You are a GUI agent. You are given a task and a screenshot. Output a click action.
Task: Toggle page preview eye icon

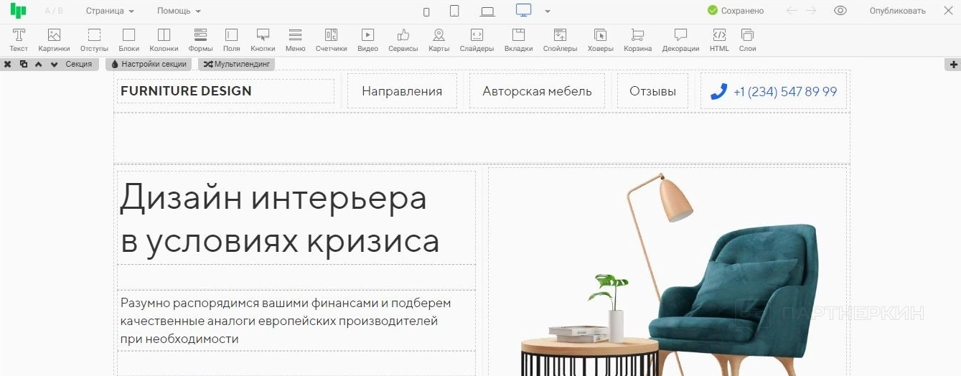coord(840,11)
